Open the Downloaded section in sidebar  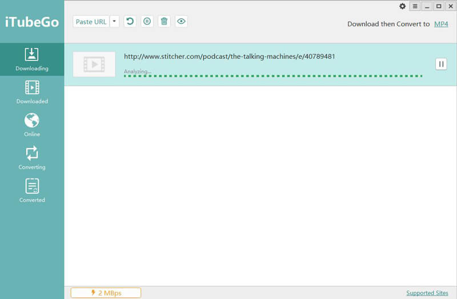tap(32, 92)
